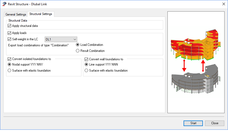Image resolution: width=228 pixels, height=135 pixels.
Task: Disable Self-weight in the LC checkbox
Action: 10,39
